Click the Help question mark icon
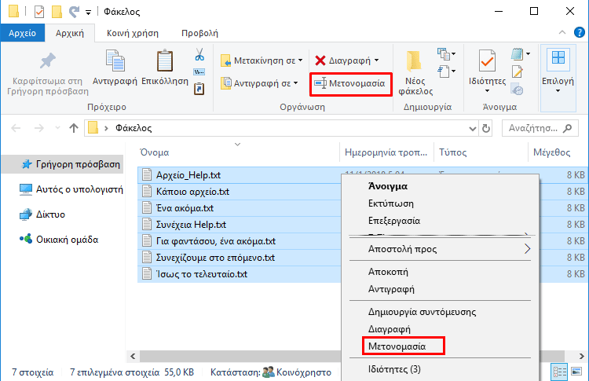Image resolution: width=589 pixels, height=381 pixels. point(580,32)
